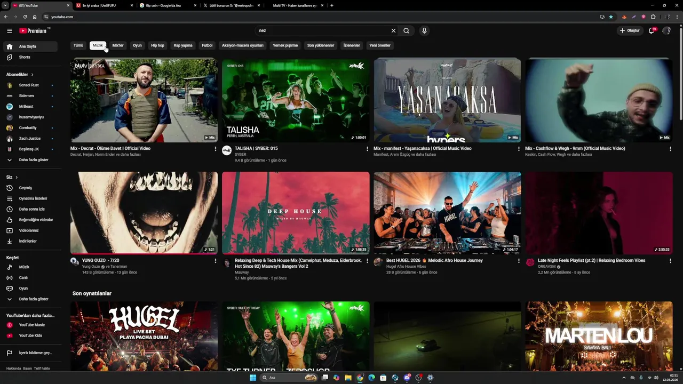Open MrBeast subscription channel

click(x=30, y=106)
